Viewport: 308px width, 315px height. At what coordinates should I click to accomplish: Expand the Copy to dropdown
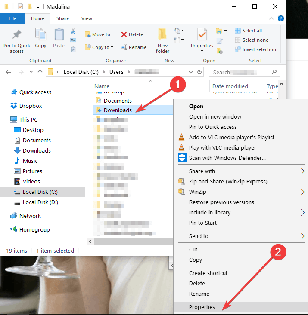tap(112, 47)
